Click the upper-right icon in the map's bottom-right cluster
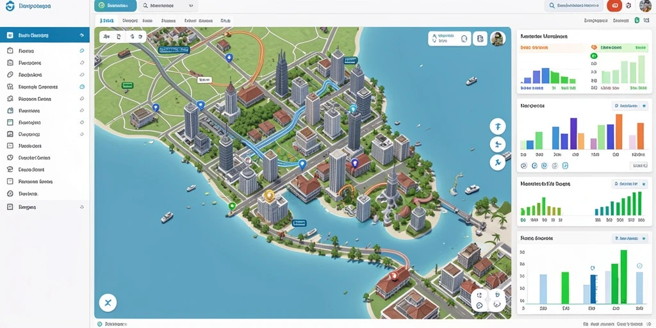This screenshot has height=328, width=656. 497,295
